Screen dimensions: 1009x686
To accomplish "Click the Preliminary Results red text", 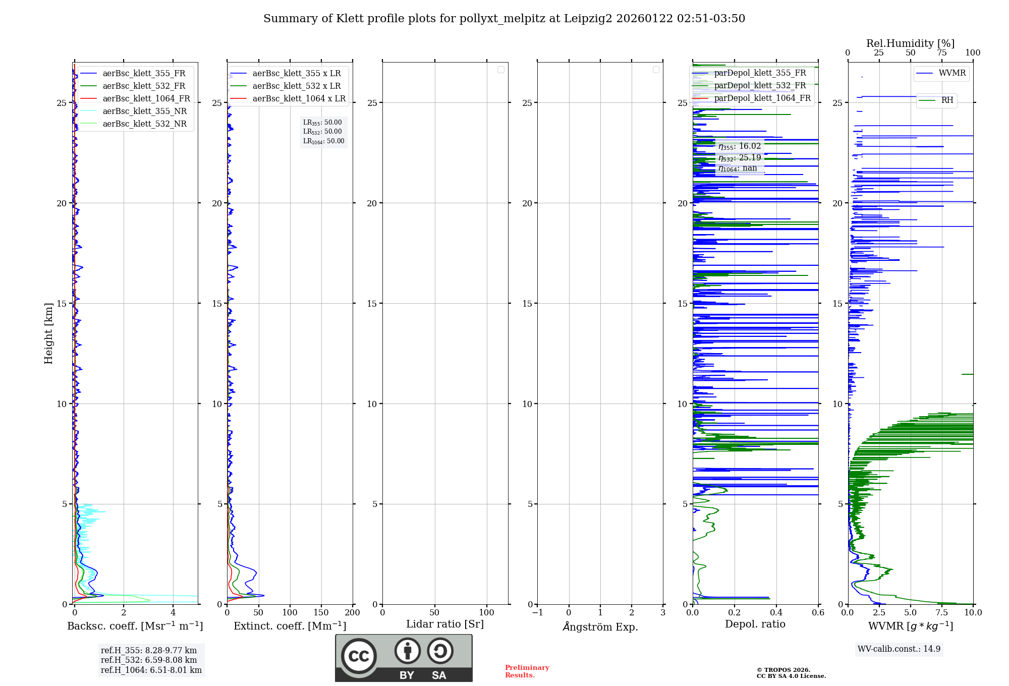I will click(527, 671).
